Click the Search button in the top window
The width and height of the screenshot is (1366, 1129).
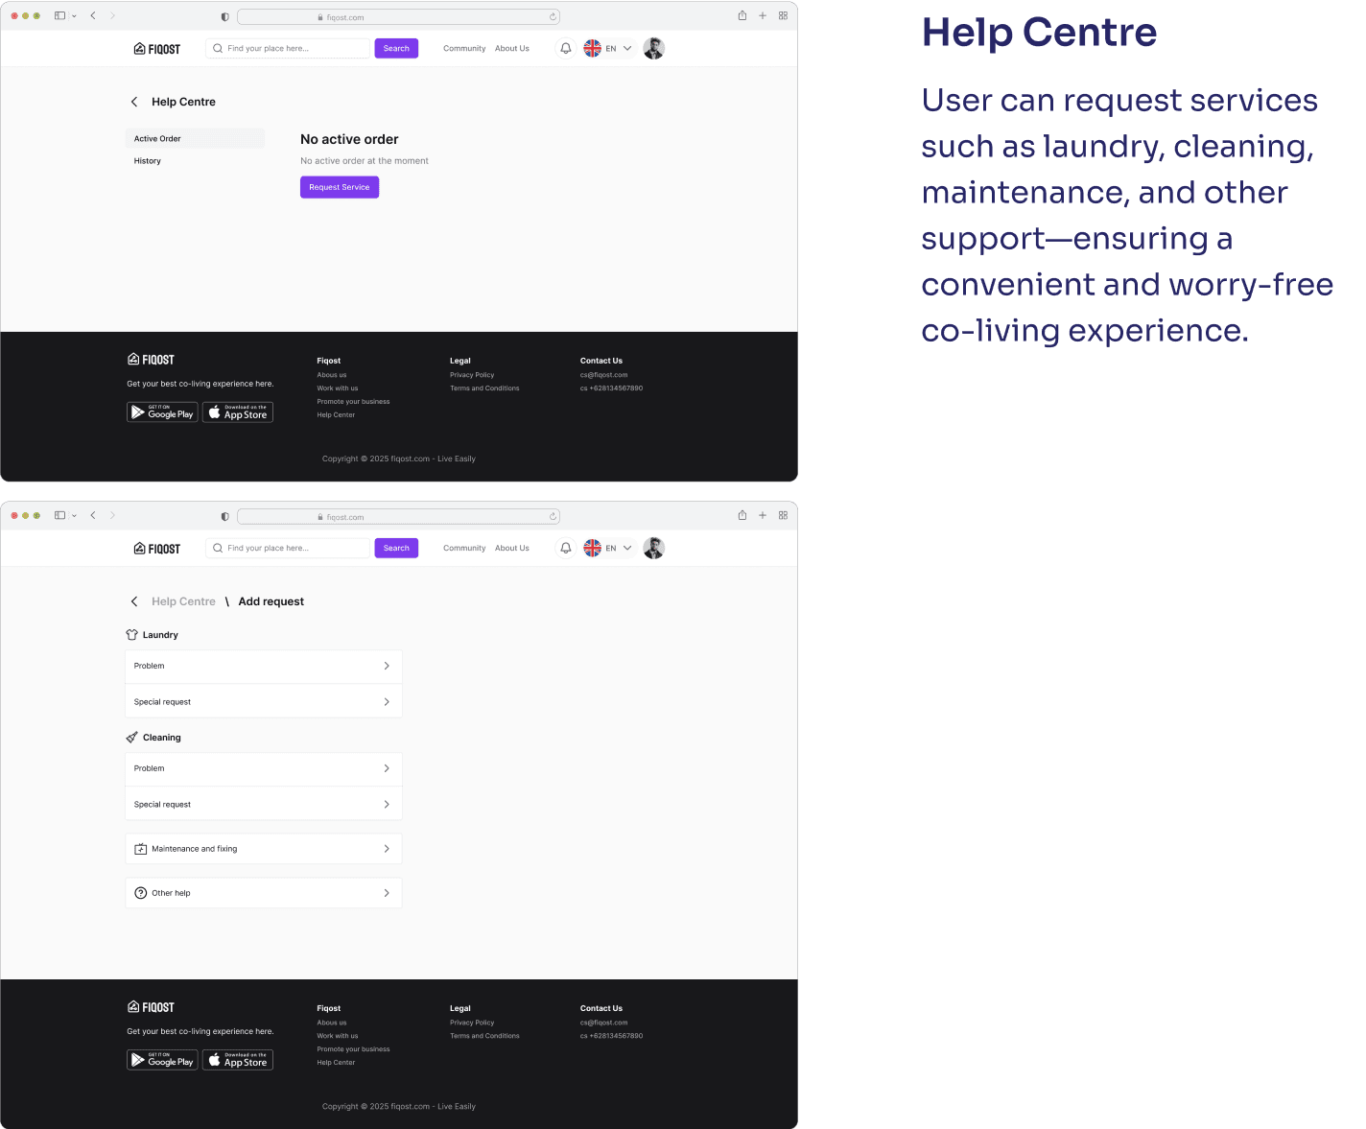tap(396, 48)
